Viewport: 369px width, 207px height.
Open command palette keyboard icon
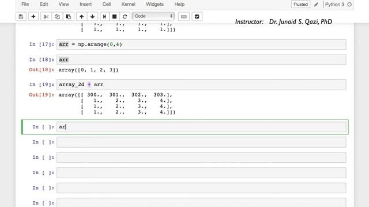tap(184, 17)
